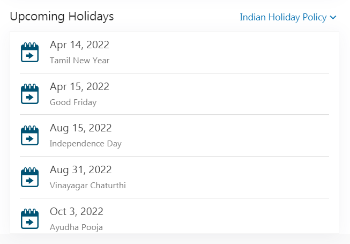Screen dimensions: 350x244
Task: Select the Aug 31, 2022 date text
Action: pyautogui.click(x=80, y=170)
